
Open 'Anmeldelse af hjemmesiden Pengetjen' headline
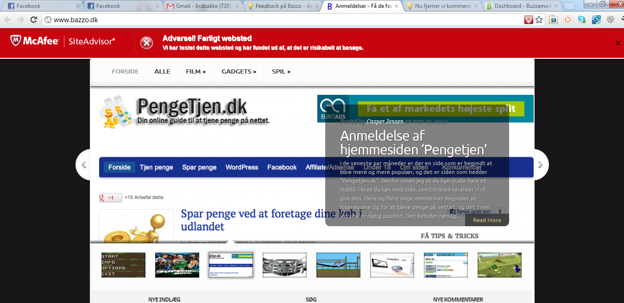(x=413, y=142)
